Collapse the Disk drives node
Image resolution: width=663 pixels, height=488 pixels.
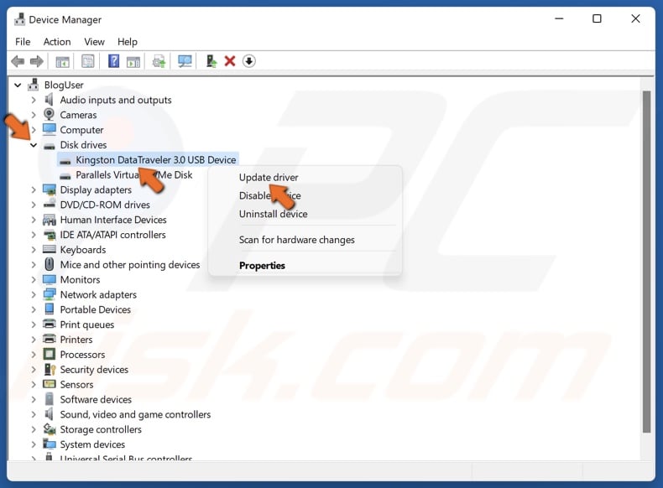(x=34, y=145)
